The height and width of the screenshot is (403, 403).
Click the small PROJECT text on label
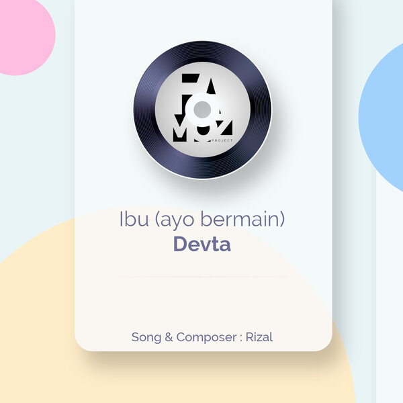point(222,140)
